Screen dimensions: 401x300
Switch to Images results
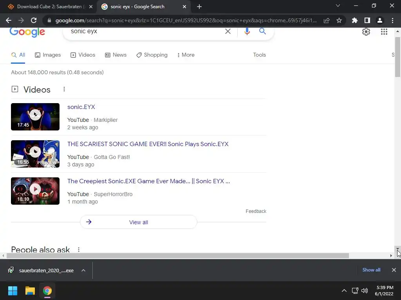[x=48, y=55]
